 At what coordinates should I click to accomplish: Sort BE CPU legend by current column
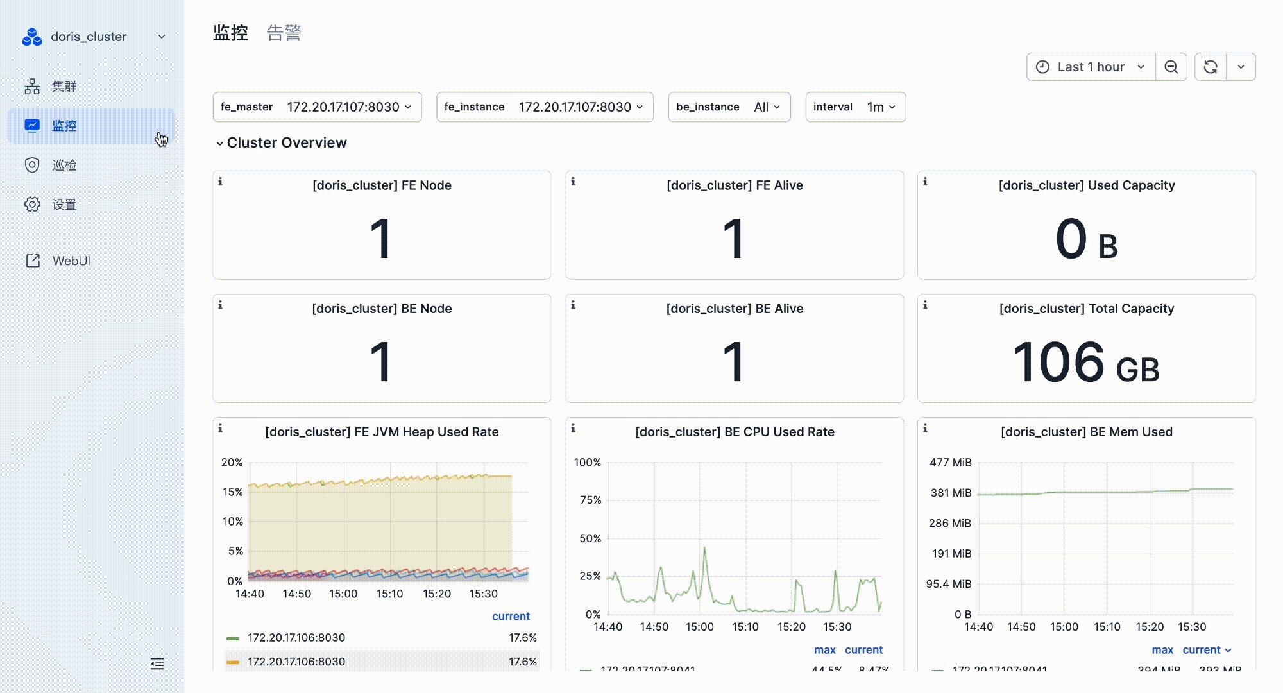coord(863,650)
